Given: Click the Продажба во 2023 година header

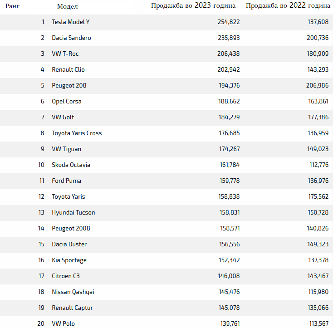Looking at the screenshot, I should click(193, 6).
